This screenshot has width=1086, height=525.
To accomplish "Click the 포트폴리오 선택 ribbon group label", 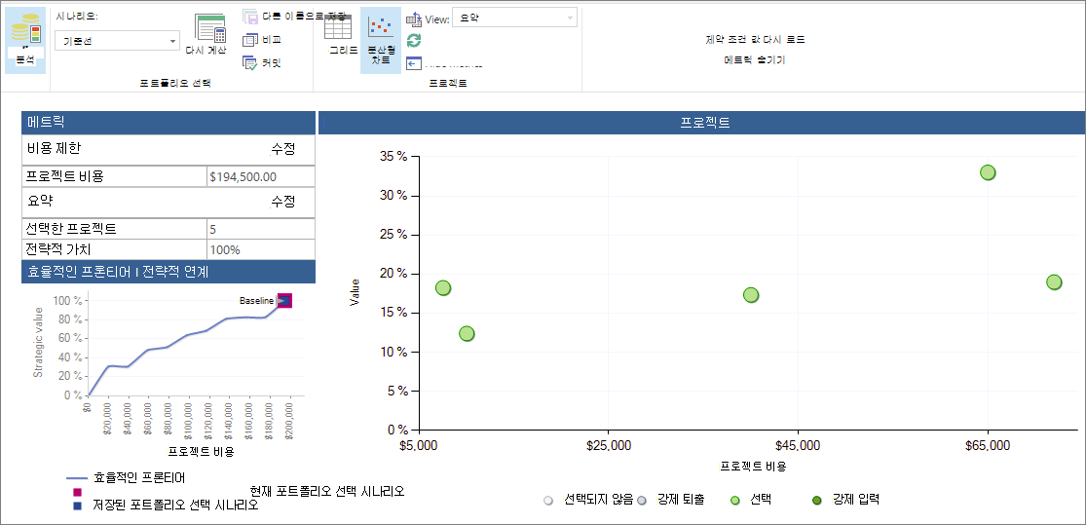I will (175, 83).
